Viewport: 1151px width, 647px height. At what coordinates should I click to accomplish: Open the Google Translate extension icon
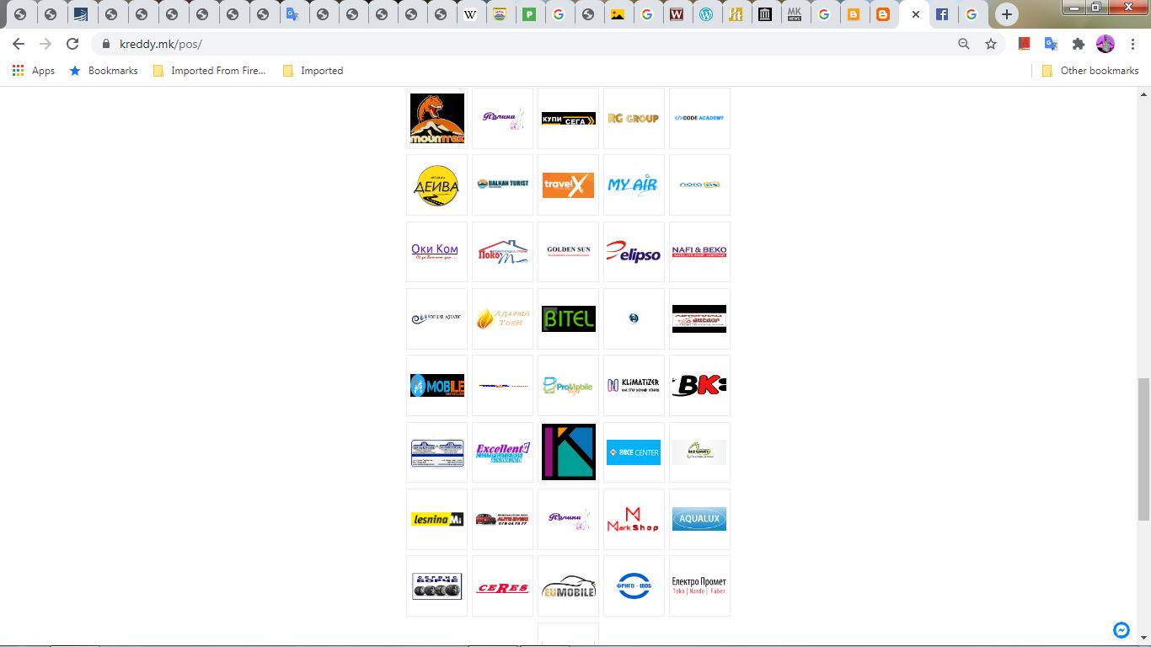[1051, 44]
